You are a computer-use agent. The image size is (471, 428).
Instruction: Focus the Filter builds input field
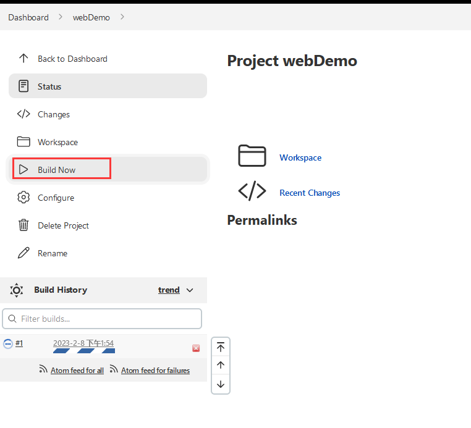(102, 319)
